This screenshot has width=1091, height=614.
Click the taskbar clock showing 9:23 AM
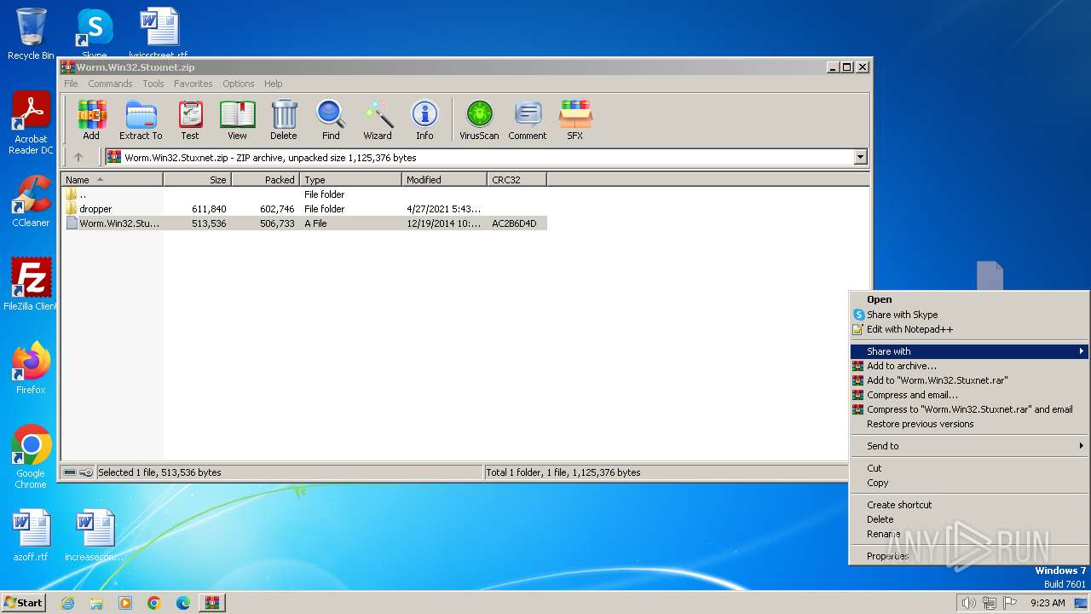1048,603
